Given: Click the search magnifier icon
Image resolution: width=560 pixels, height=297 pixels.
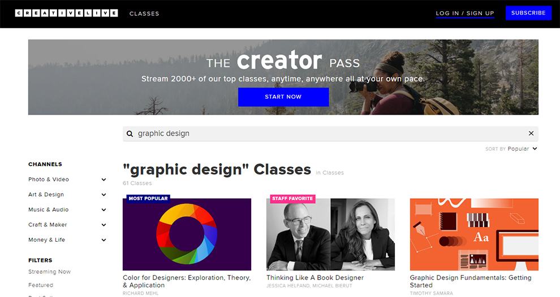Looking at the screenshot, I should pos(130,134).
